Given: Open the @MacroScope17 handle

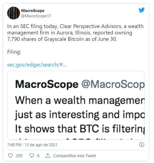Looking at the screenshot, I should (x=36, y=16).
